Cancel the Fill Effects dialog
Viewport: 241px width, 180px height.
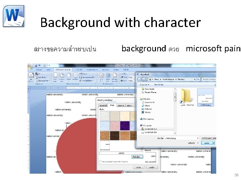(152, 167)
